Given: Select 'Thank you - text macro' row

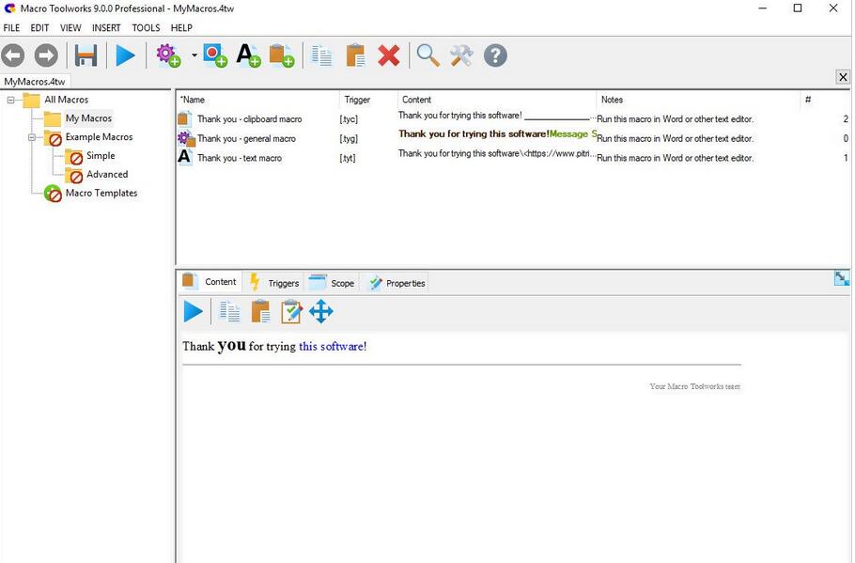Looking at the screenshot, I should (513, 158).
